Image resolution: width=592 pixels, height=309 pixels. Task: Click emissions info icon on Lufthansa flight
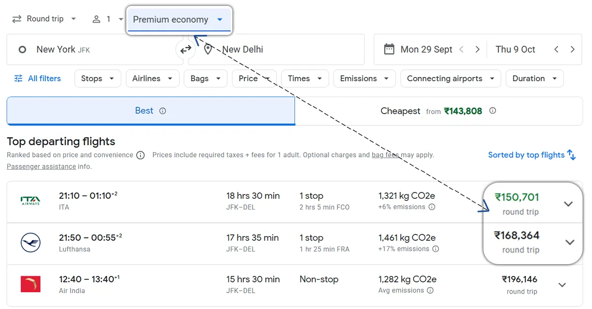click(436, 249)
